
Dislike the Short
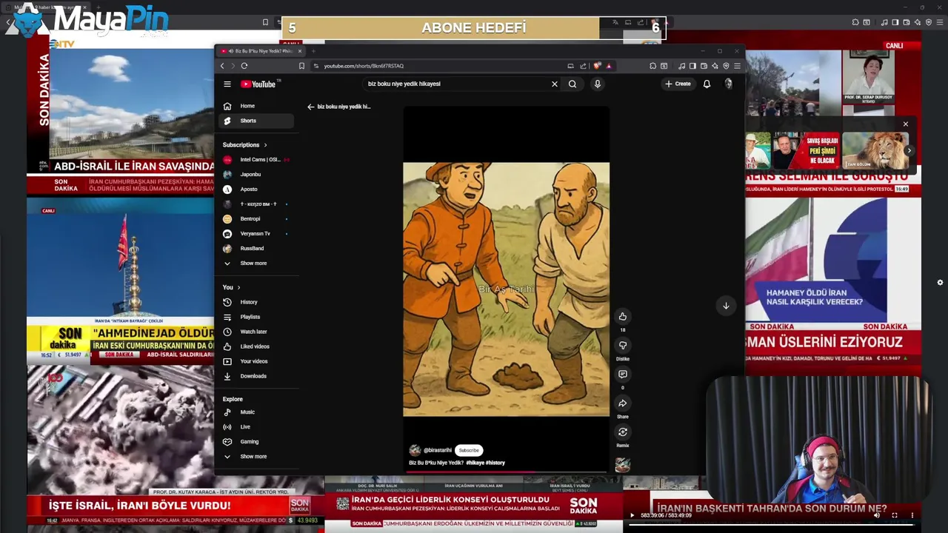point(622,345)
